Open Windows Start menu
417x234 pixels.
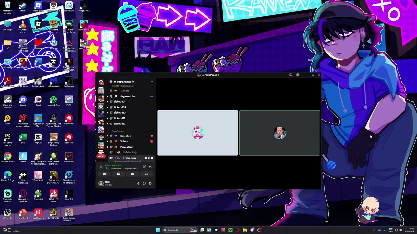[x=158, y=230]
